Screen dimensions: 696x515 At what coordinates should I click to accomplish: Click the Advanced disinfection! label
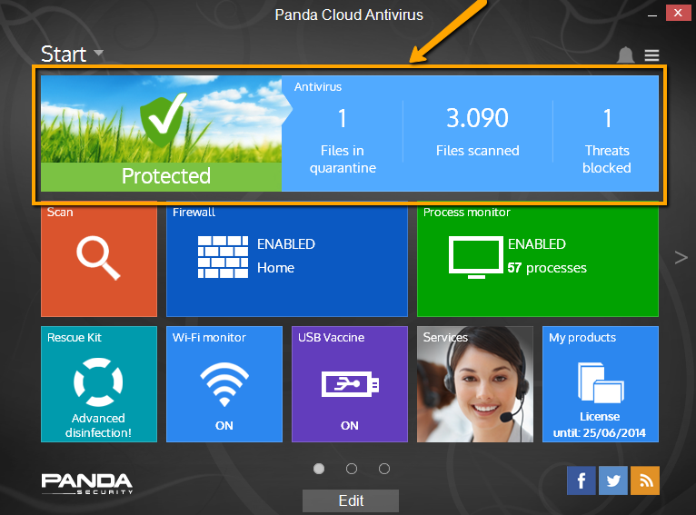click(98, 425)
